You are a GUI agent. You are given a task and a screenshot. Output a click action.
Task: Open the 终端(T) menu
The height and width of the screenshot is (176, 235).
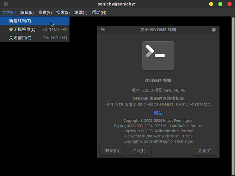(81, 12)
